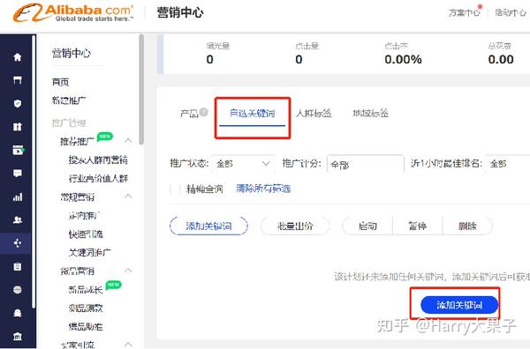Click the 总花费 value 0.00
Screen dimensions: 530x349
tap(501, 59)
